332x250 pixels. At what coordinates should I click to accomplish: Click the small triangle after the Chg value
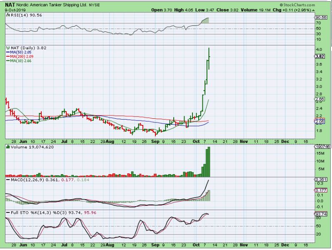coord(313,10)
